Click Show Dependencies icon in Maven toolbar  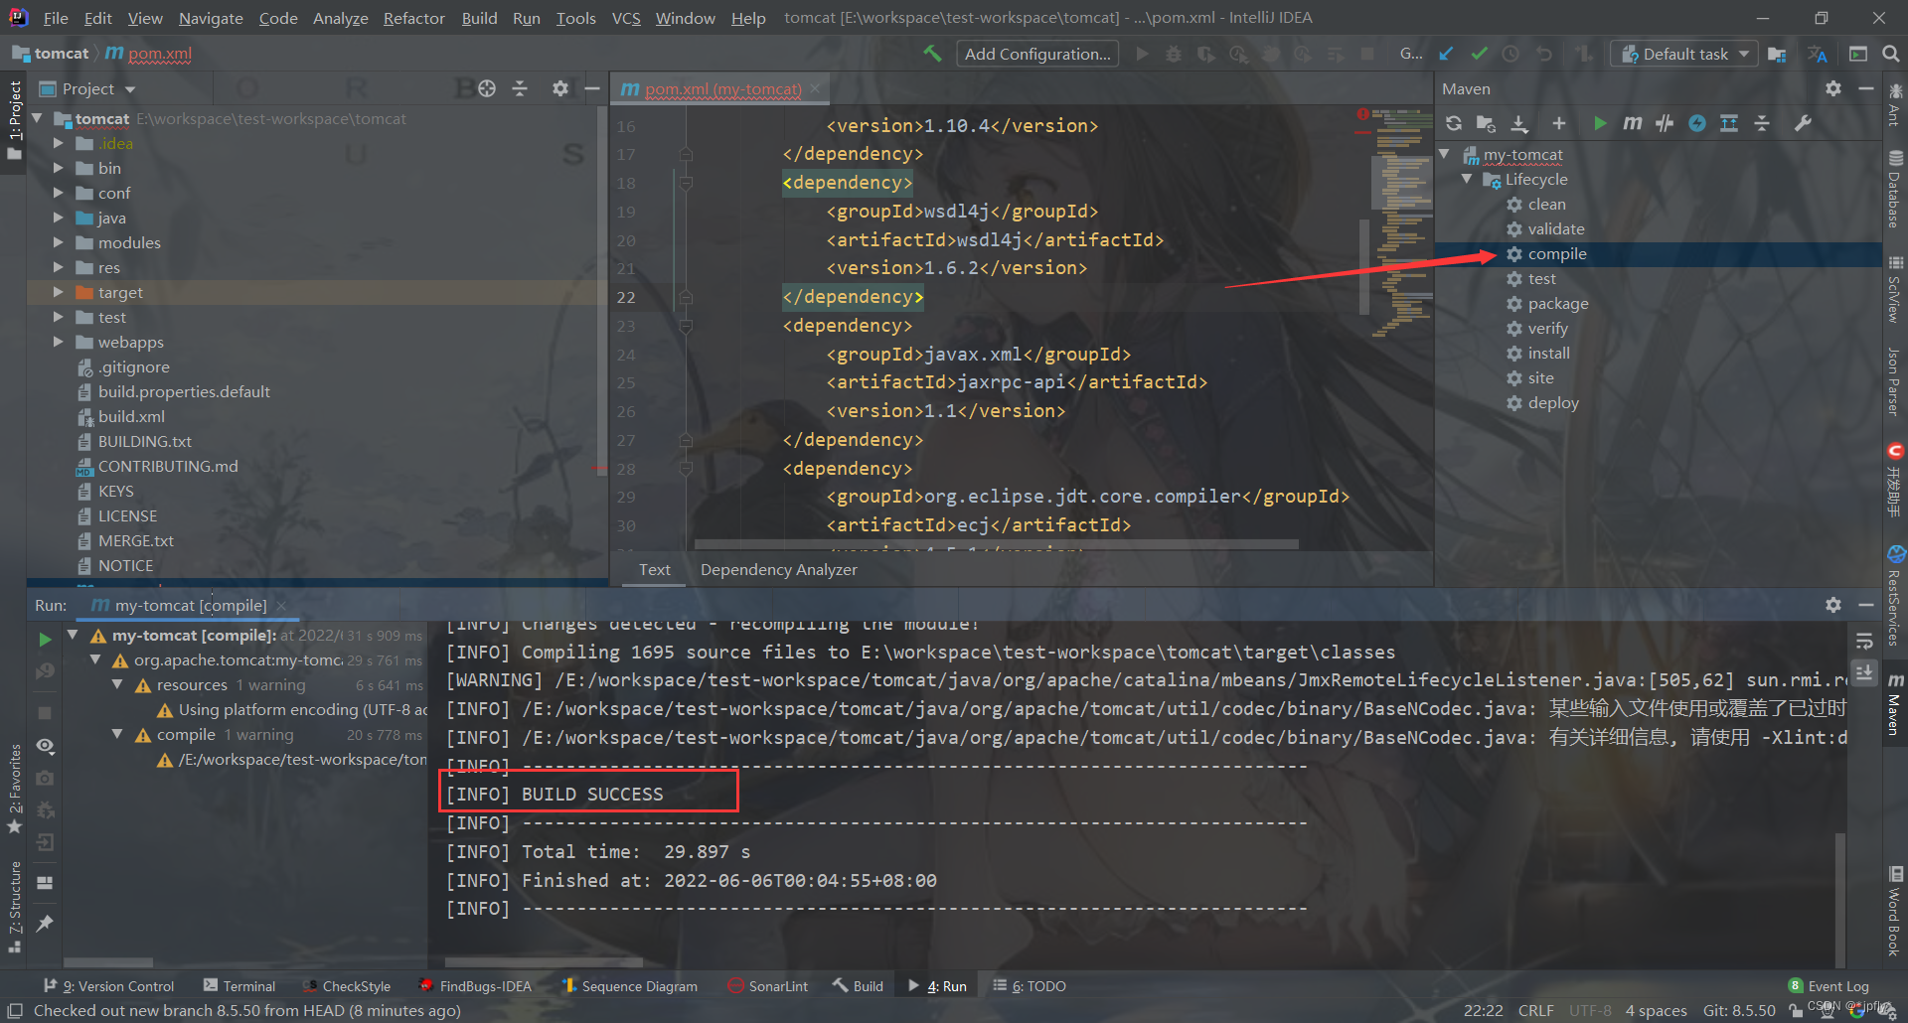click(x=1729, y=123)
